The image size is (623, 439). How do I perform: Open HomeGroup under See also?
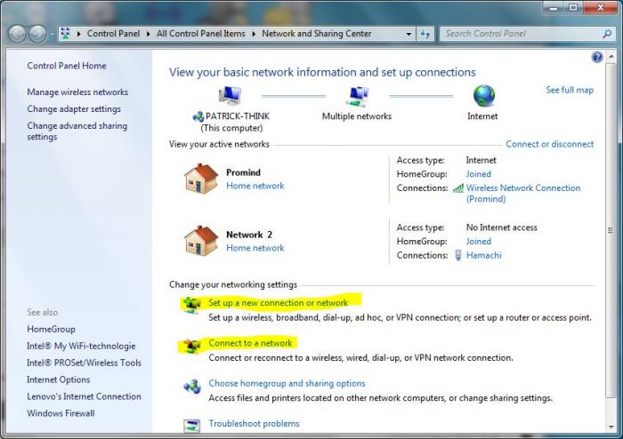click(x=52, y=329)
